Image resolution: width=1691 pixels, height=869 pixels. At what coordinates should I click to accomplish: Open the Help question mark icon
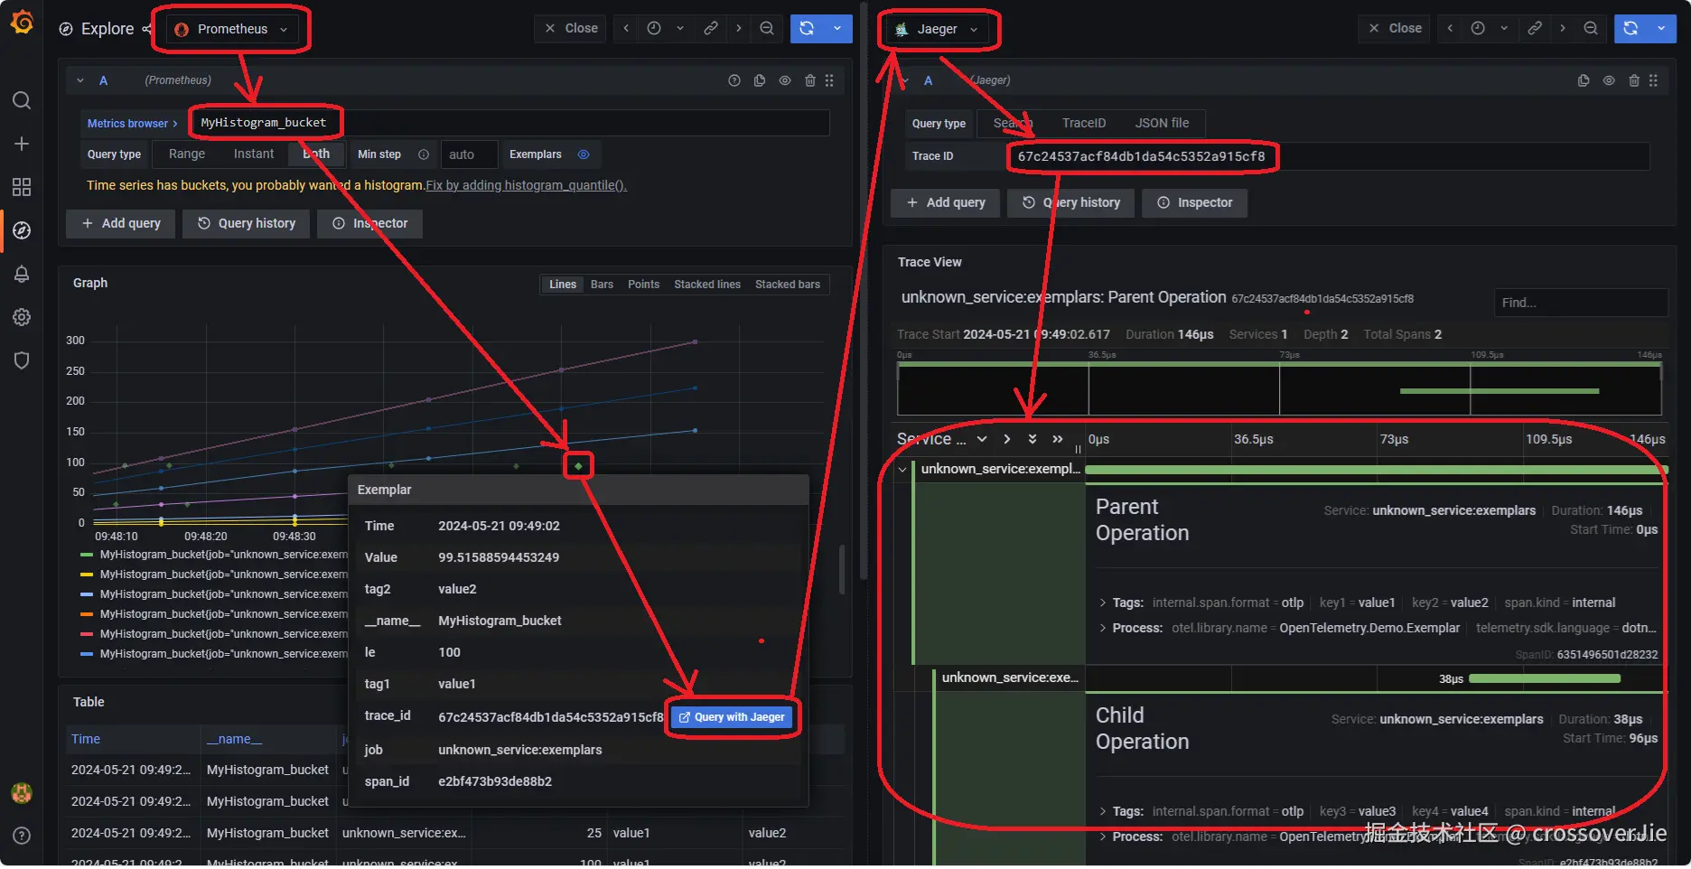coord(22,836)
